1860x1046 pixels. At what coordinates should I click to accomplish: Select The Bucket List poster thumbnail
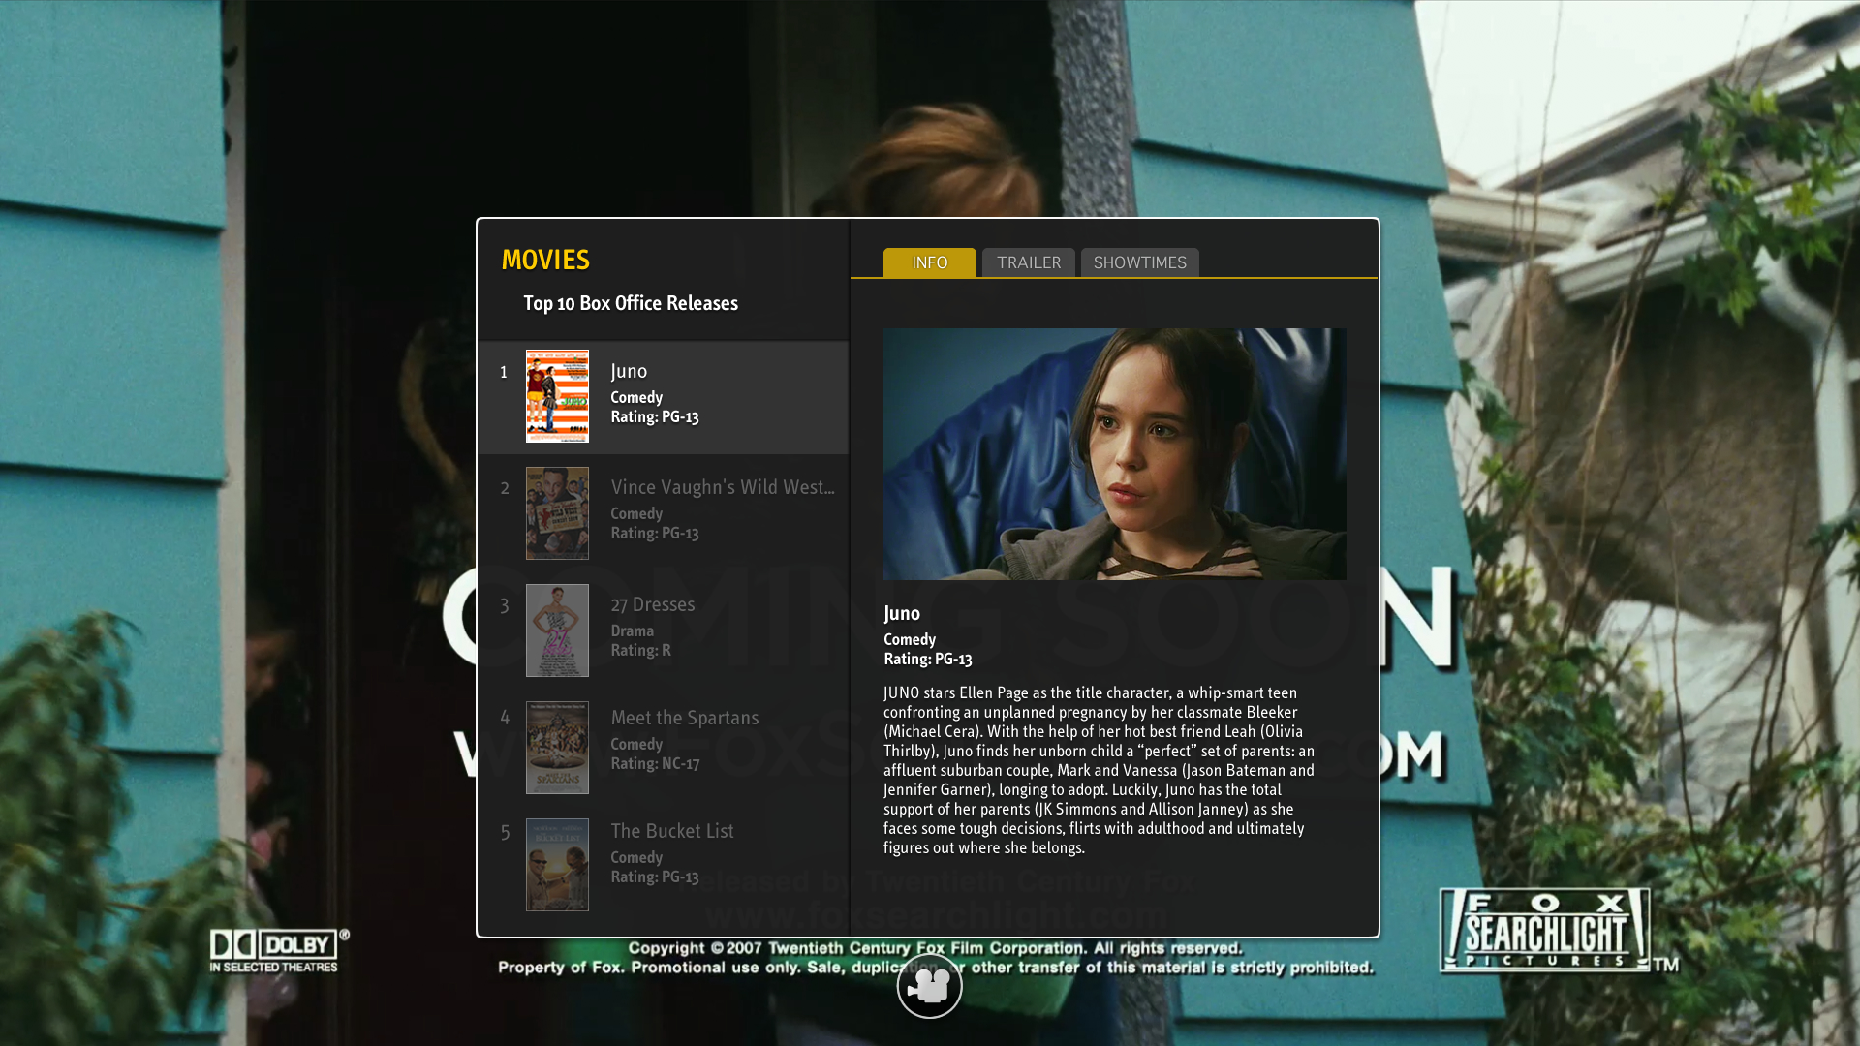pos(557,865)
